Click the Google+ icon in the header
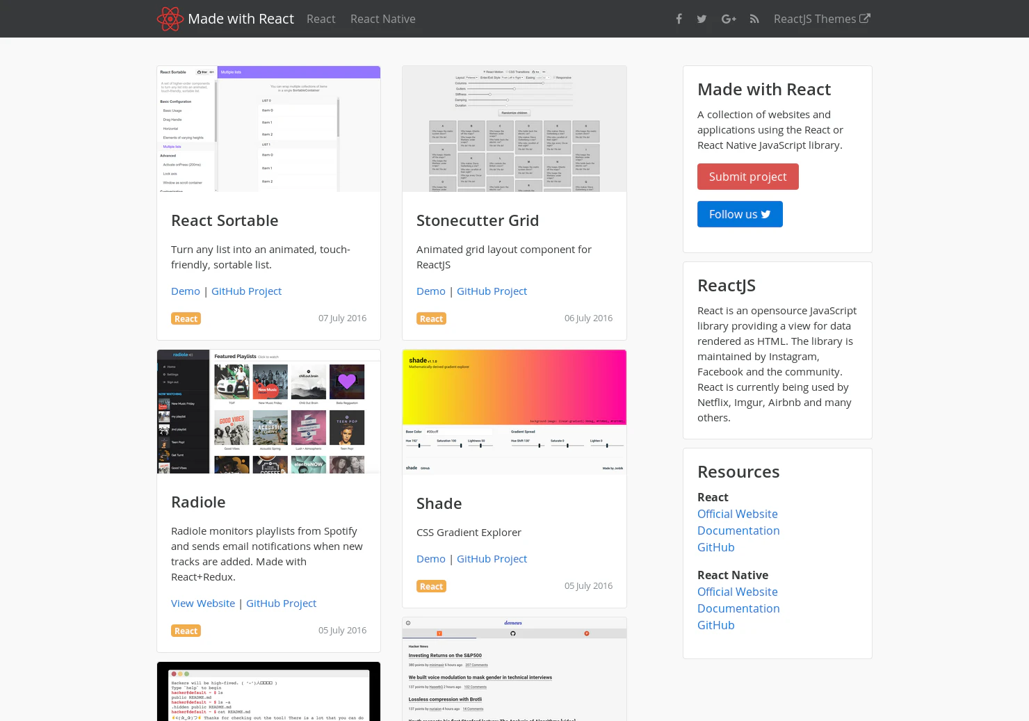 pyautogui.click(x=729, y=19)
